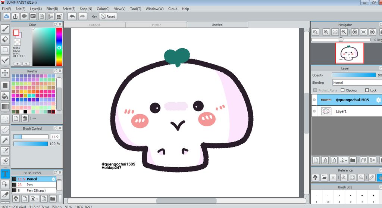The height and width of the screenshot is (208, 382).
Task: Click duplicate layer icon in Layer panel
Action: click(x=363, y=160)
